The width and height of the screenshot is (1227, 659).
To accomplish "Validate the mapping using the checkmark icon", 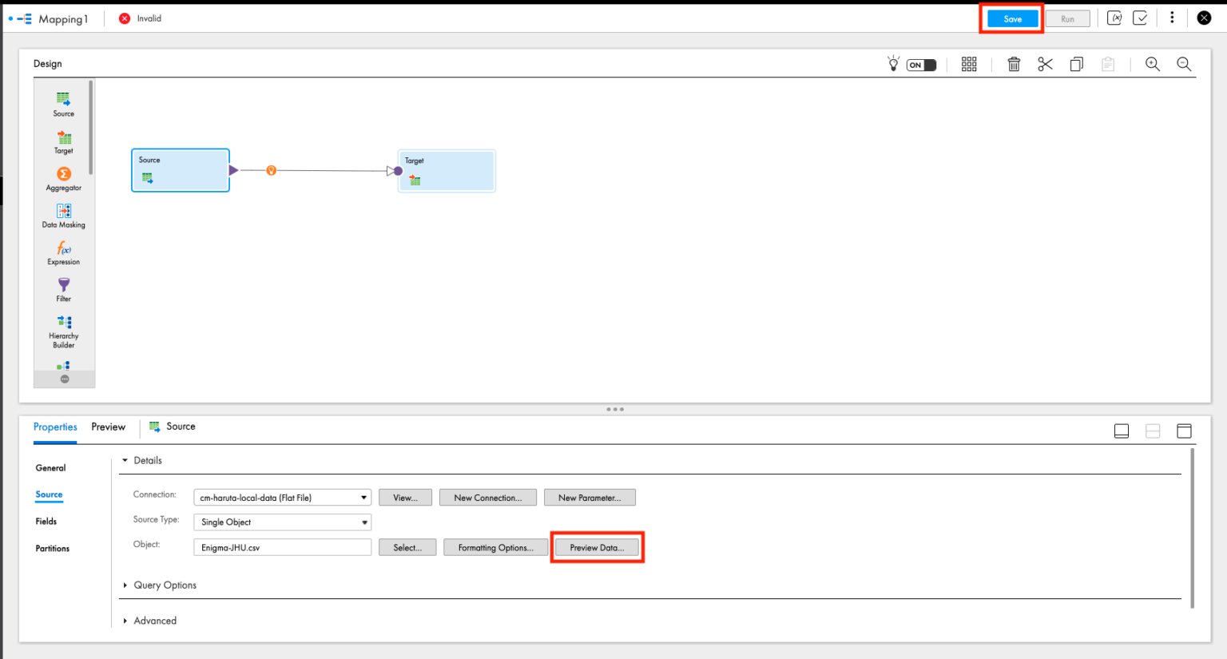I will (x=1141, y=17).
